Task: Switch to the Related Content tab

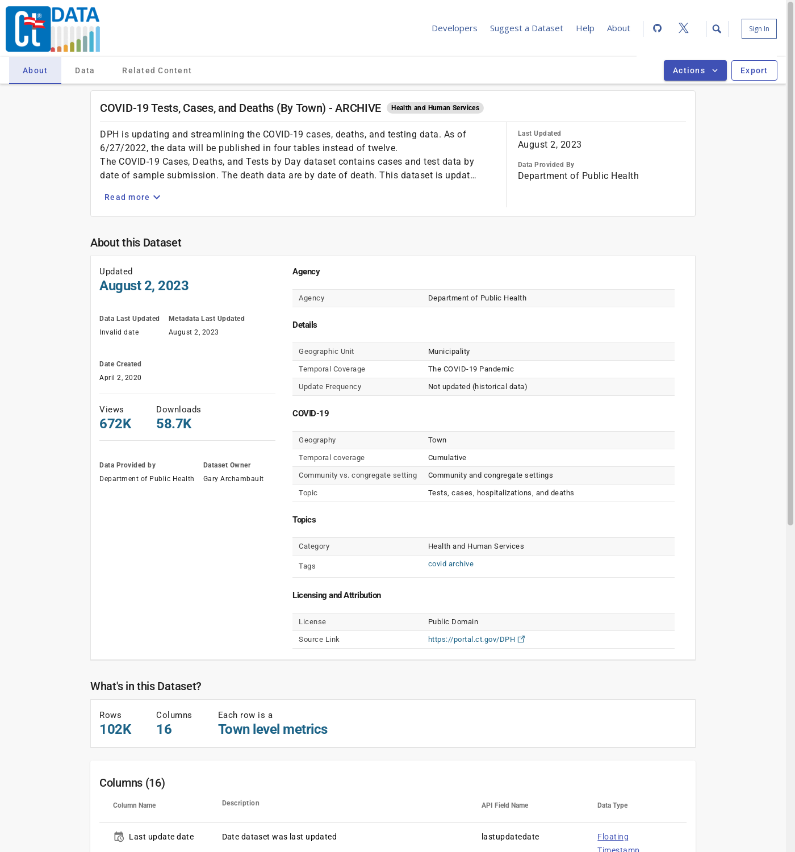Action: click(x=157, y=70)
